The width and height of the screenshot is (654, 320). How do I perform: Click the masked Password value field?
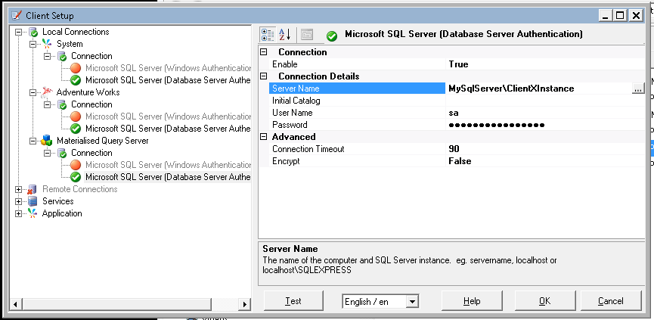click(545, 125)
